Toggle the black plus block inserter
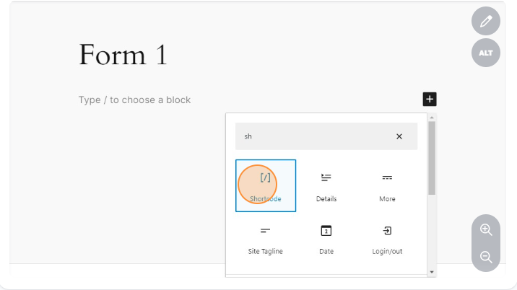Image resolution: width=517 pixels, height=290 pixels. pyautogui.click(x=430, y=100)
